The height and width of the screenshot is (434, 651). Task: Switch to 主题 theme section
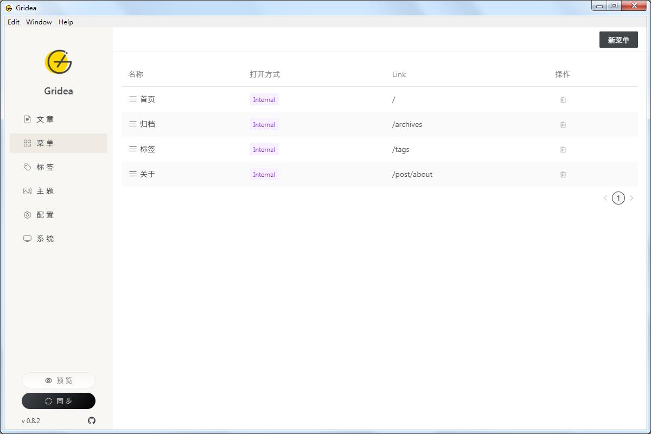point(45,191)
